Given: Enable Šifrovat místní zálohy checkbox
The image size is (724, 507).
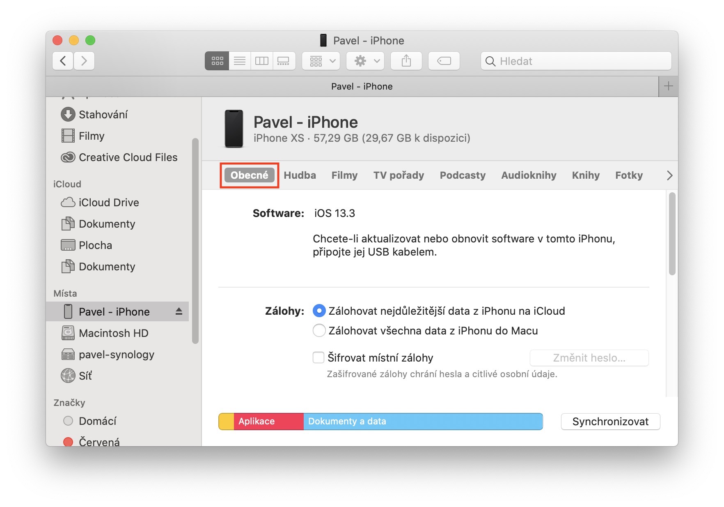Looking at the screenshot, I should click(318, 357).
